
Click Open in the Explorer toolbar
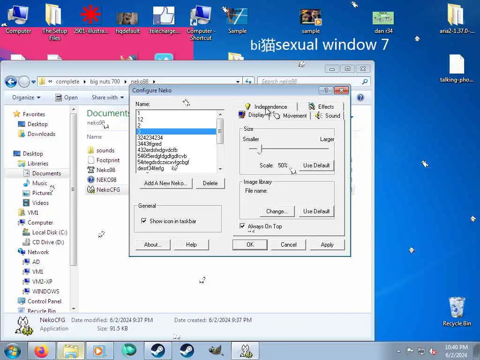tap(67, 97)
